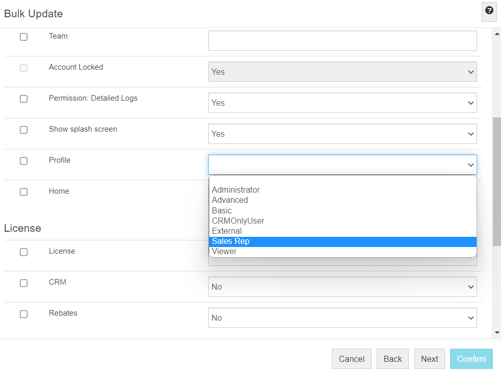Open the help question mark icon

click(x=489, y=11)
